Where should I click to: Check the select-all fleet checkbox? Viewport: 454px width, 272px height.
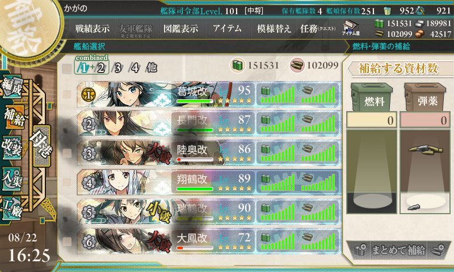click(67, 69)
